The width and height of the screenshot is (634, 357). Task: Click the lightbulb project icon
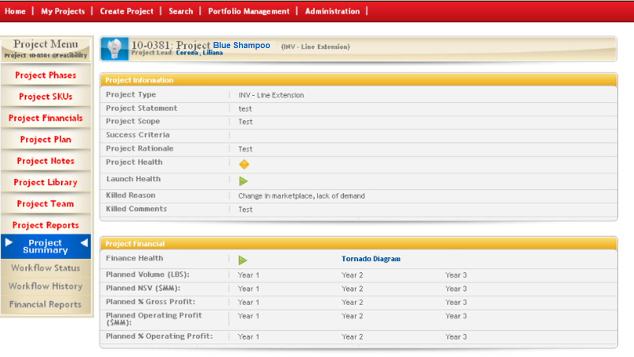(114, 49)
